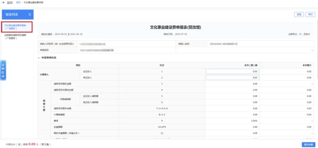Click the 免征收入 本月(期)数 input field

click(x=232, y=78)
